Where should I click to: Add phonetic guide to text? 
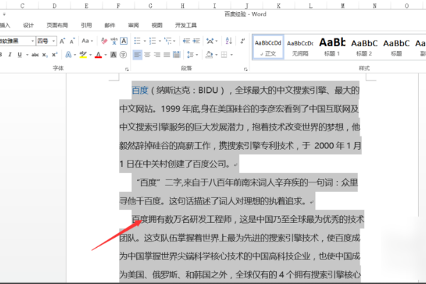click(x=114, y=41)
